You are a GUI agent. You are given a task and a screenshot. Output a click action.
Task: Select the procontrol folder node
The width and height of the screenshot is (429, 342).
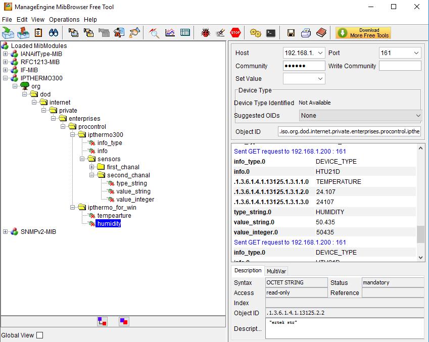click(92, 127)
